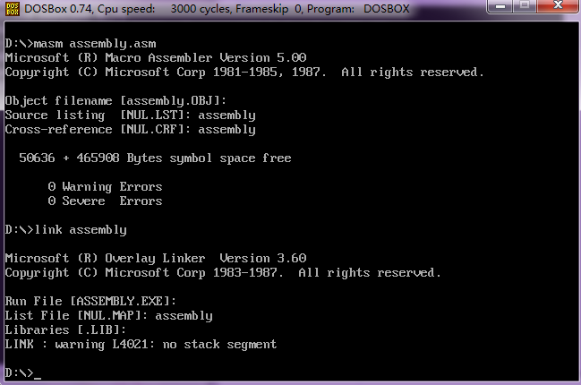Minimize the DOSBox window
The image size is (581, 385).
click(500, 6)
